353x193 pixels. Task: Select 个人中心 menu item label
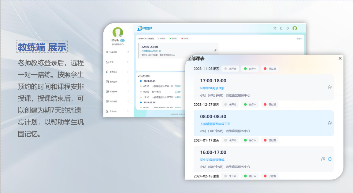coord(113,112)
